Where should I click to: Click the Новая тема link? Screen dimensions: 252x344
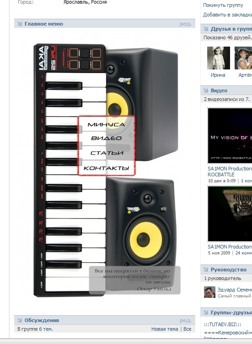(165, 329)
